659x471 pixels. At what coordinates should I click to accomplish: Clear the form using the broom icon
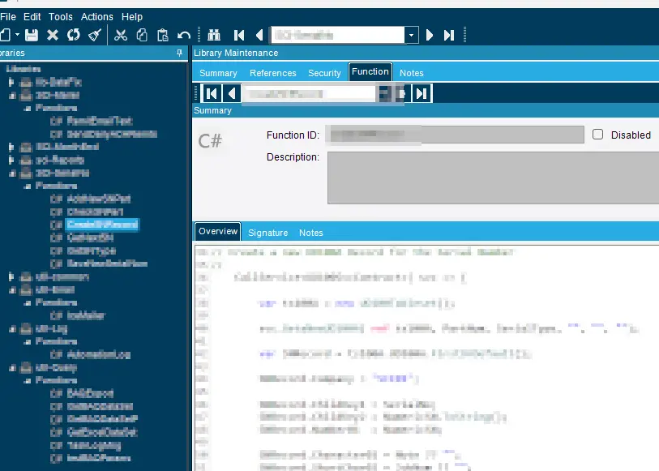[x=95, y=35]
